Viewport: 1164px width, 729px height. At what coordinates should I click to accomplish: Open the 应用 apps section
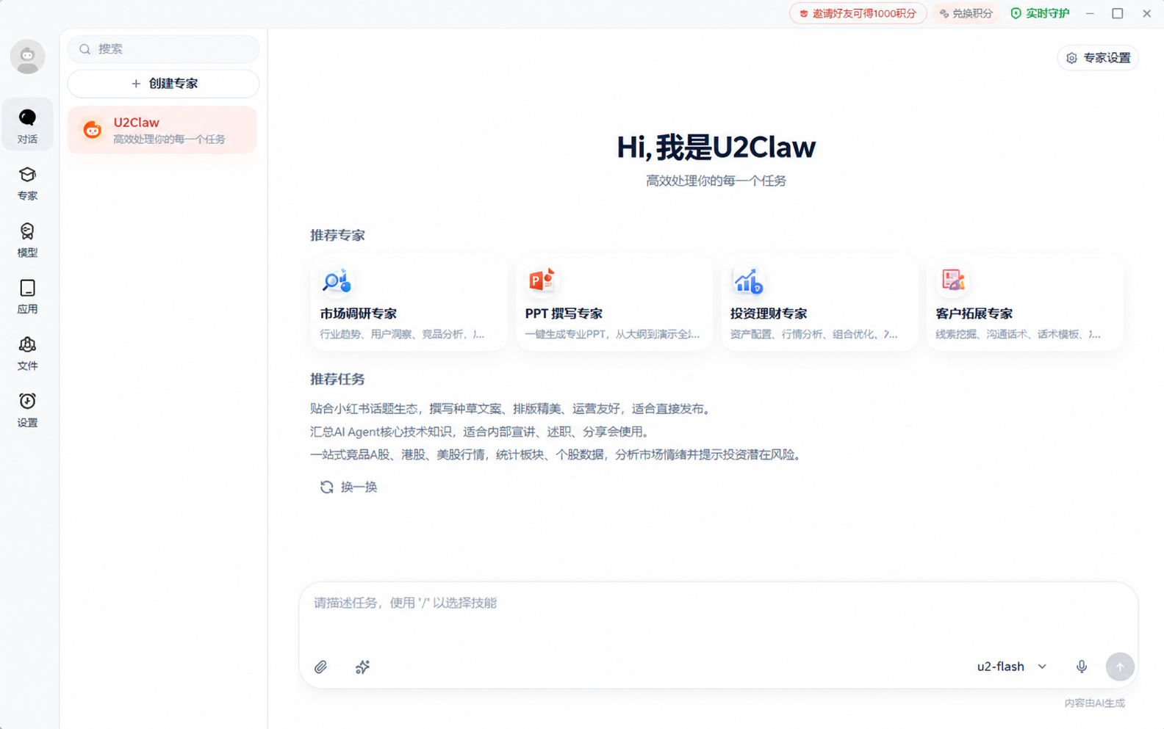(x=27, y=296)
